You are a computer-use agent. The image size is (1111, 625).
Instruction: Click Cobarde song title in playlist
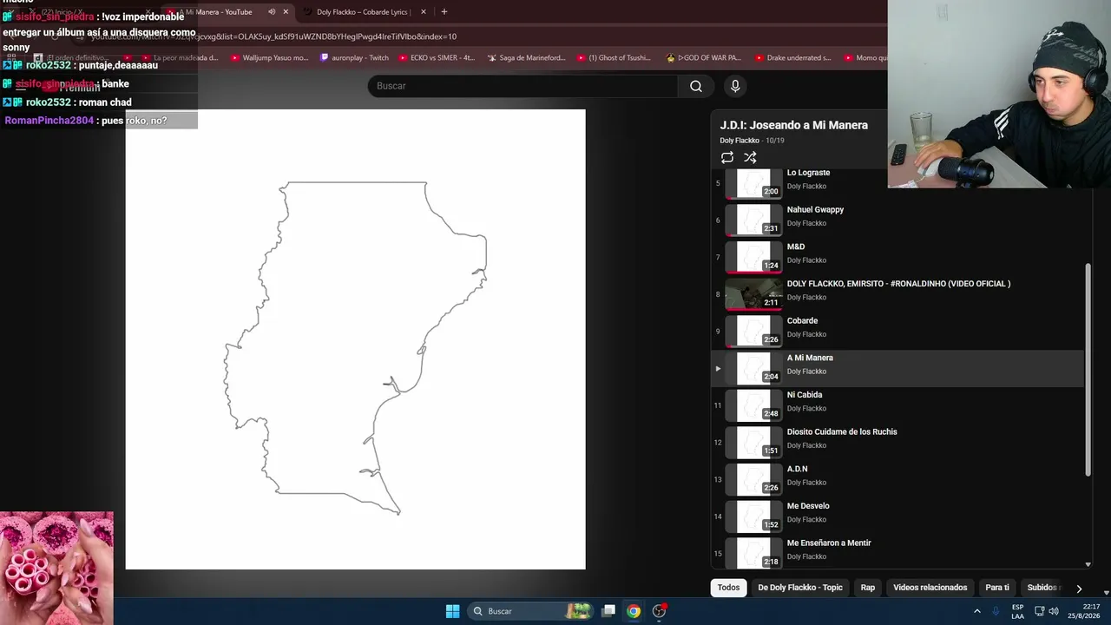click(802, 320)
